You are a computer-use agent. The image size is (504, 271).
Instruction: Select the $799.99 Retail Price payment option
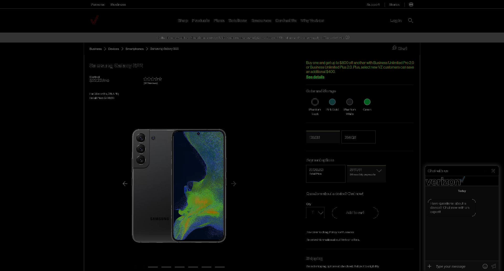click(x=325, y=174)
